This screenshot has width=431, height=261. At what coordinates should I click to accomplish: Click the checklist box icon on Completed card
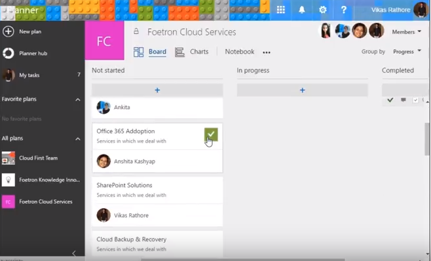[x=415, y=100]
